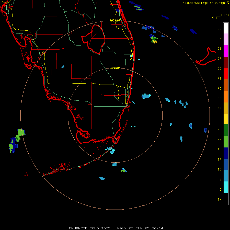Click the dark green legend swatch

click(x=226, y=130)
